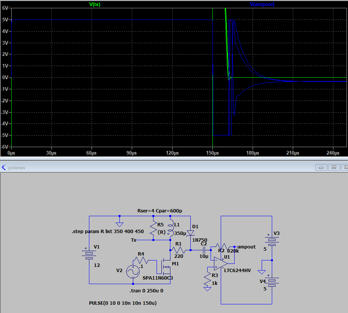
Task: Select the V2 pulse source symbol
Action: pyautogui.click(x=133, y=271)
